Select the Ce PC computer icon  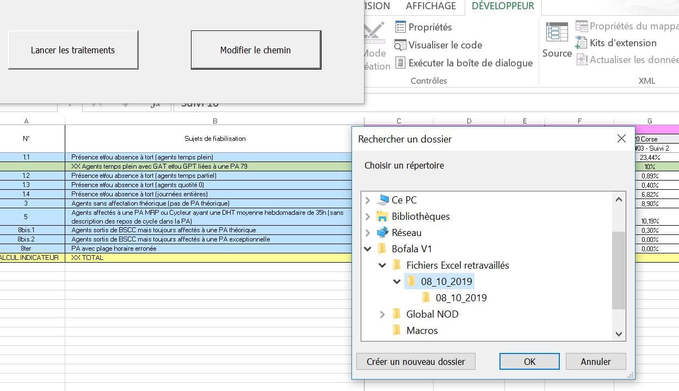pos(383,200)
